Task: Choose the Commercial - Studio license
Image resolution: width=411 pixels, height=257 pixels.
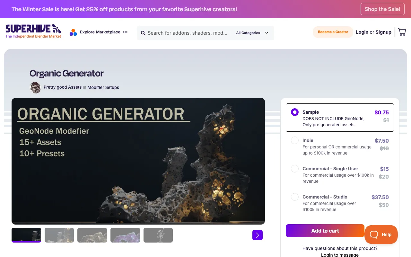Action: [x=294, y=197]
